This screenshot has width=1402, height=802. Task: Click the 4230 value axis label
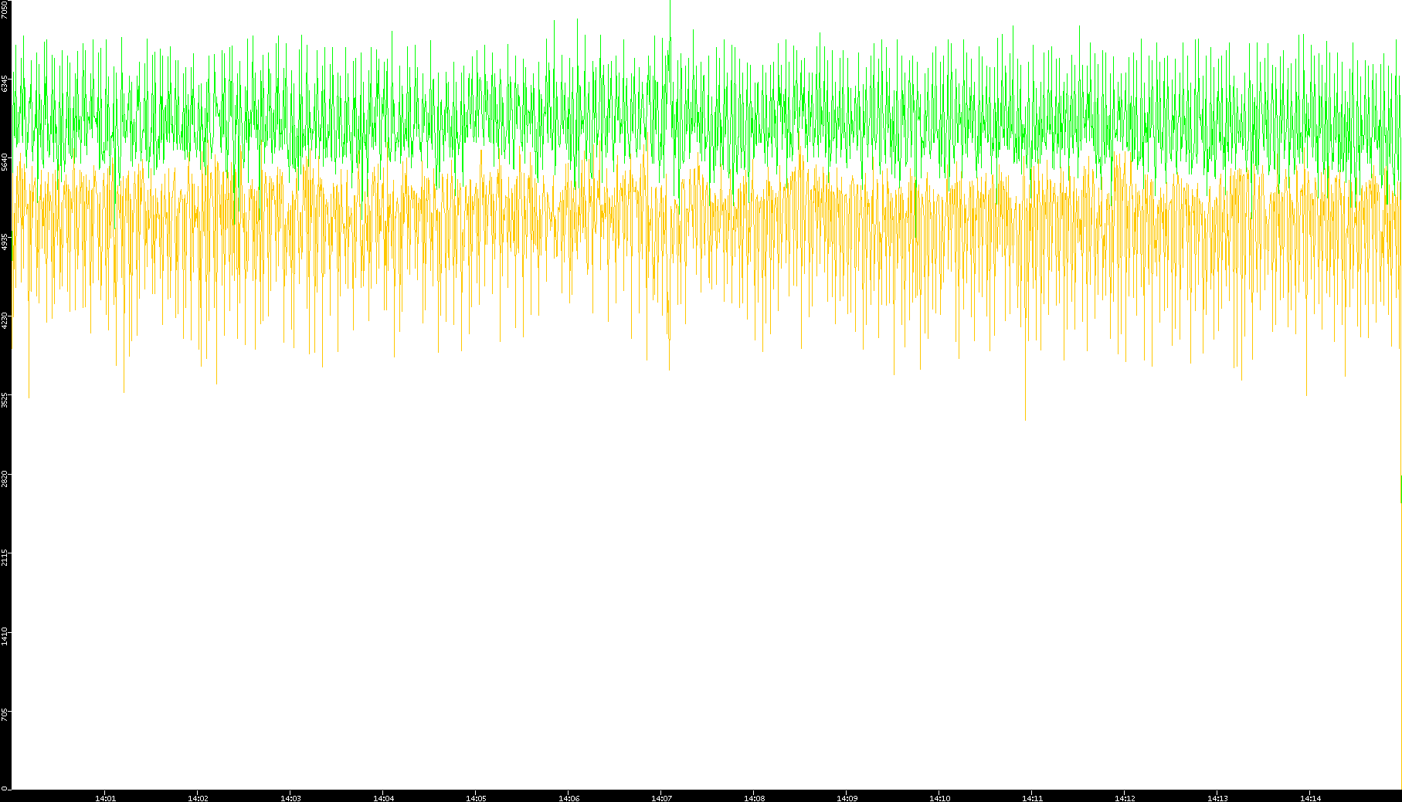coord(5,320)
